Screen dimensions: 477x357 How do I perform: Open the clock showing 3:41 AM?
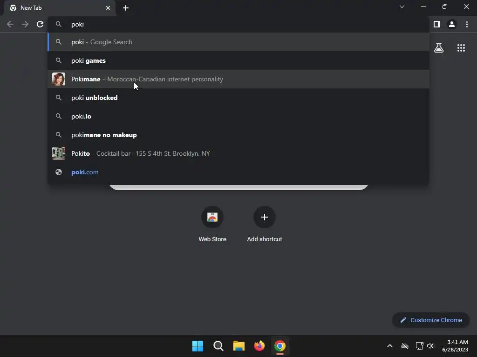click(455, 346)
